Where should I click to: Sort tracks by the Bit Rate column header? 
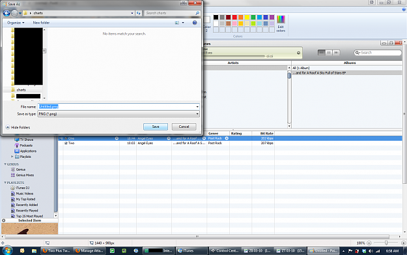[263, 133]
